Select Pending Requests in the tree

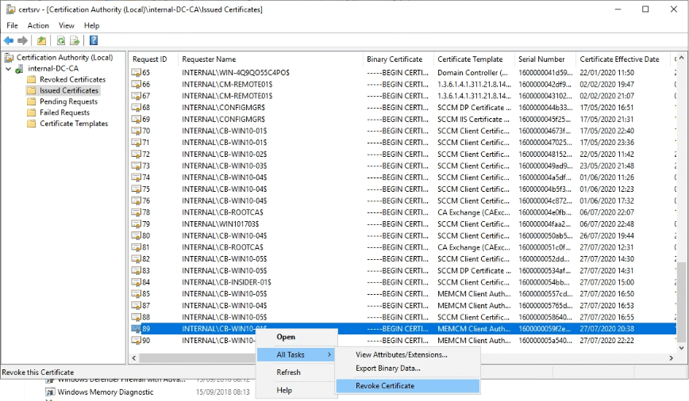[x=68, y=102]
